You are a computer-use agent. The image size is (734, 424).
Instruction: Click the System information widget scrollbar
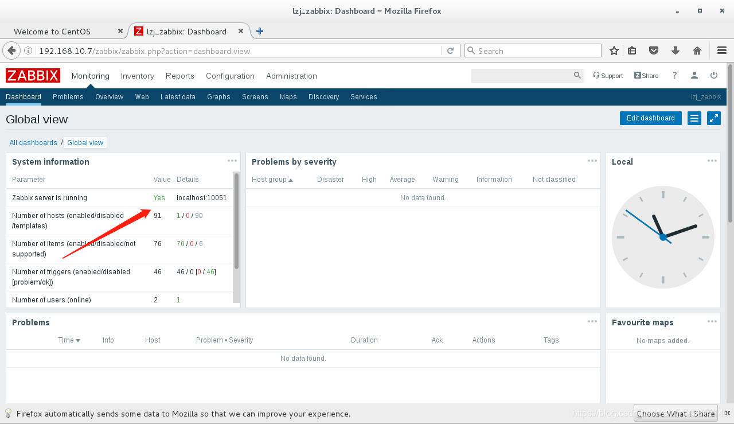[x=236, y=221]
